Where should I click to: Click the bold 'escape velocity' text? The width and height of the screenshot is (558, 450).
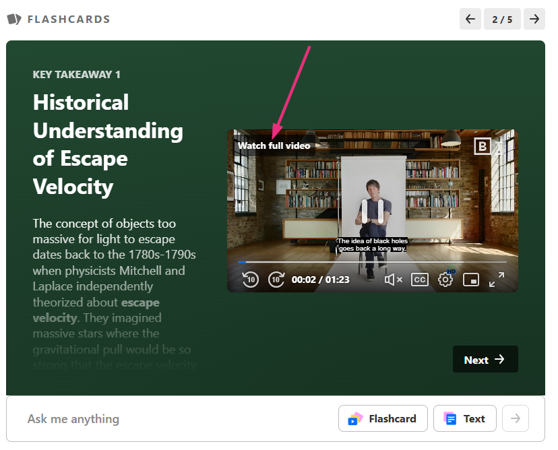click(96, 310)
